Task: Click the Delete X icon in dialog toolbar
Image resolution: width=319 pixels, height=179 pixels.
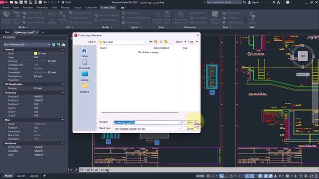Action: [161, 42]
